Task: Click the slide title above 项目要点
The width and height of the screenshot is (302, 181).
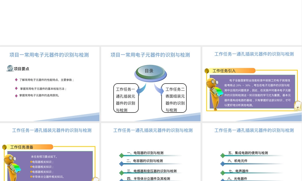Action: click(x=49, y=55)
